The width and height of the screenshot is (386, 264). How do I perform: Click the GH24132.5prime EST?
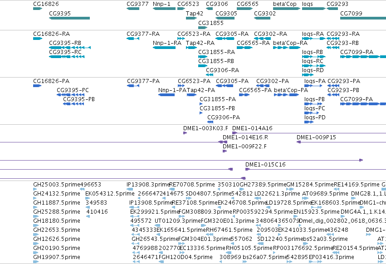(x=35, y=198)
